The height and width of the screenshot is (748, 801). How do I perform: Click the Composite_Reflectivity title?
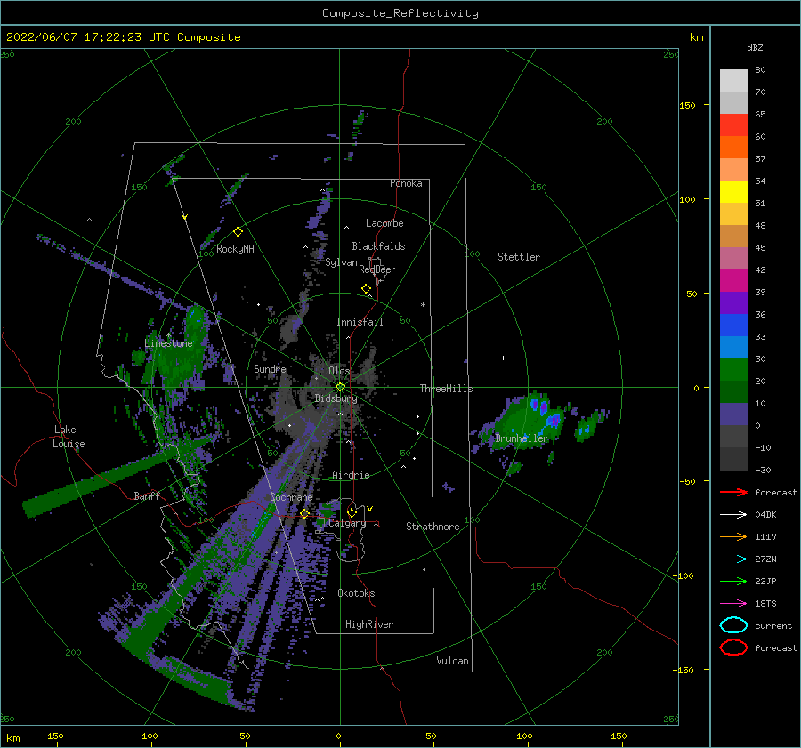[x=400, y=13]
